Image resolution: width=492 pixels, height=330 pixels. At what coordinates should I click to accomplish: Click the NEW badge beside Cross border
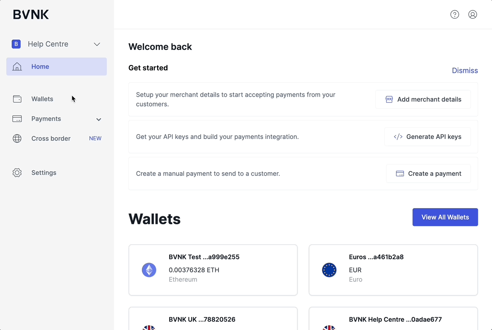tap(95, 138)
